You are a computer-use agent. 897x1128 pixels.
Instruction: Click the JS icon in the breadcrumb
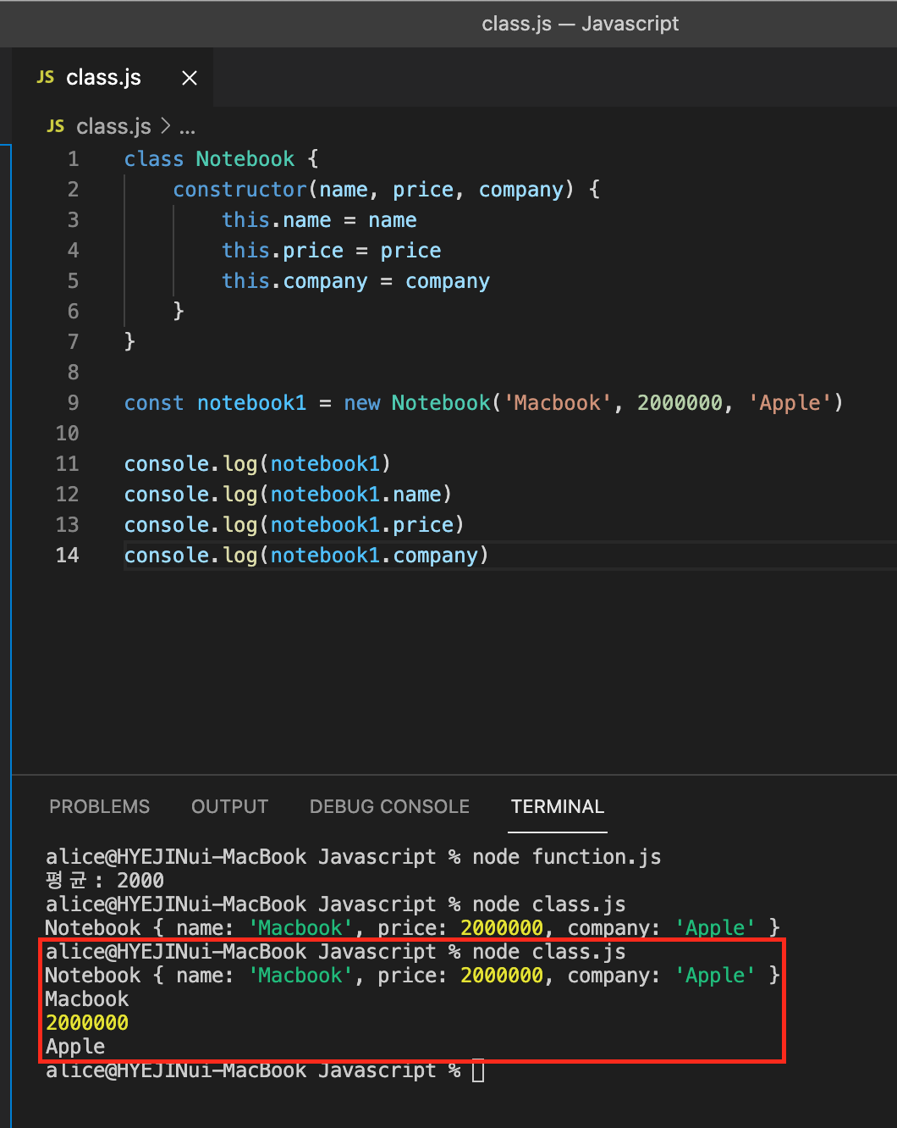click(x=56, y=126)
